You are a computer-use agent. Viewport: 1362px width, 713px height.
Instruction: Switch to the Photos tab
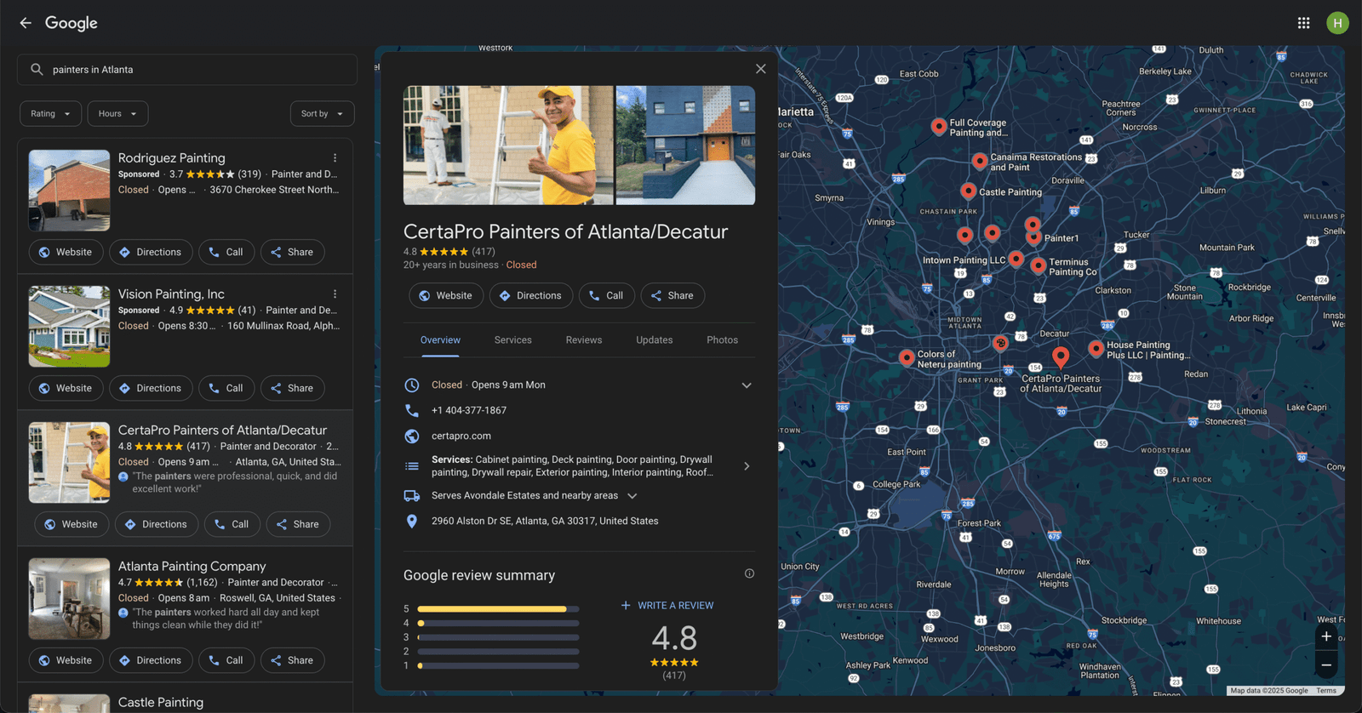click(723, 340)
